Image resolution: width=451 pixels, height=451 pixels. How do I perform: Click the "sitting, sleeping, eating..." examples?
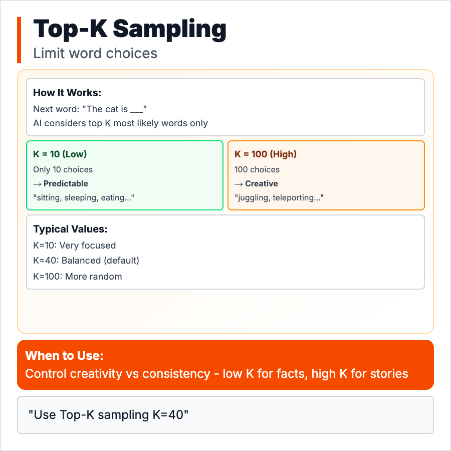[84, 197]
